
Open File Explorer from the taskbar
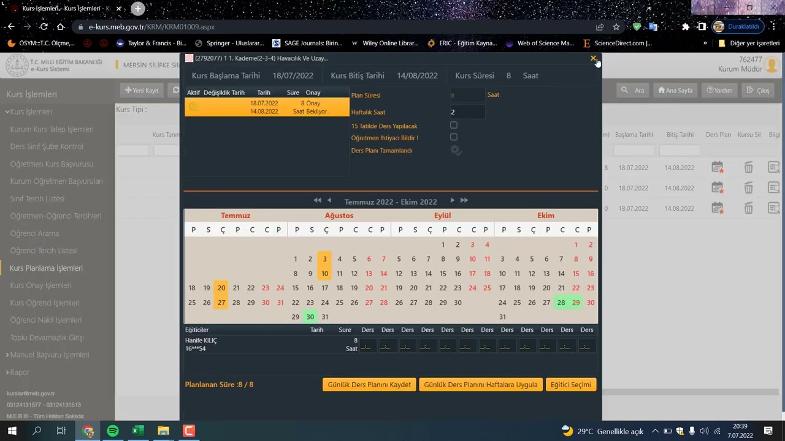click(163, 431)
